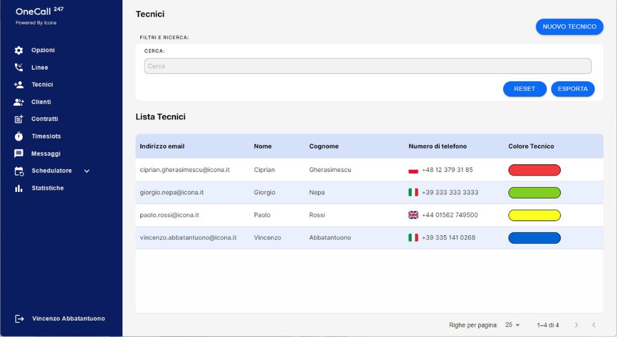Click the logout icon beside Vincenzo Abbatantuono

[19, 318]
